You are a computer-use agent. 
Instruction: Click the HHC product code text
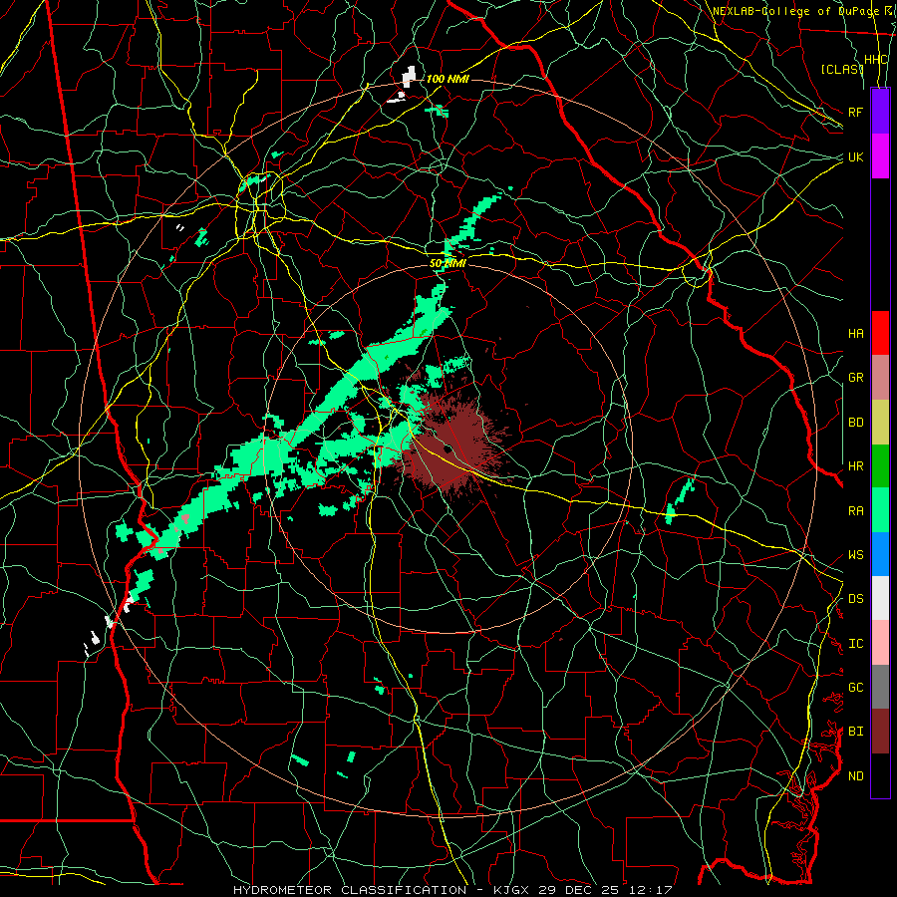click(x=875, y=60)
